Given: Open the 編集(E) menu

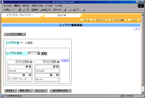Looking at the screenshot, I should click(17, 6).
